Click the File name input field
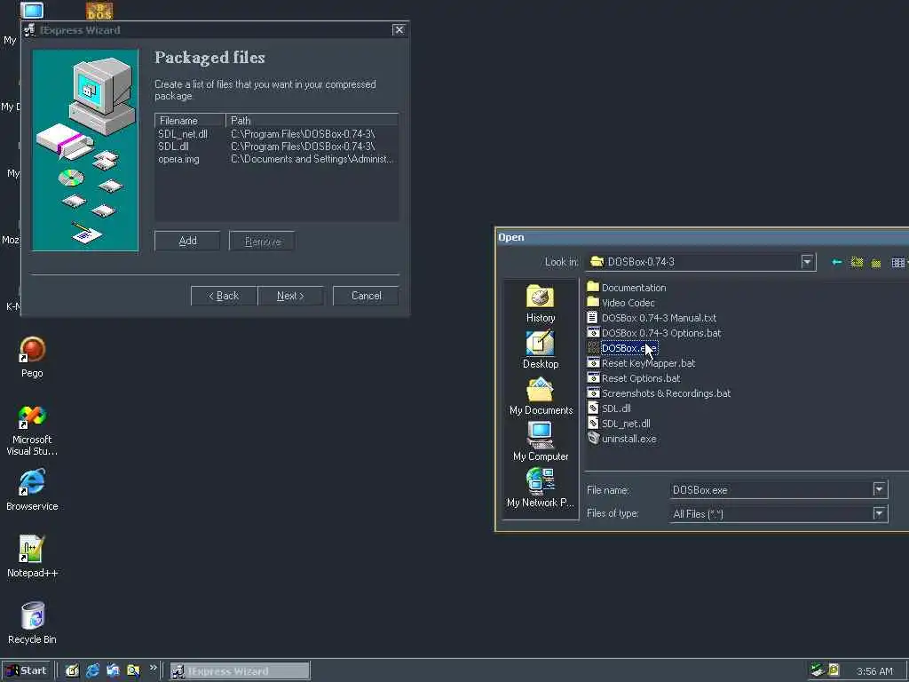This screenshot has width=909, height=682. pos(771,490)
